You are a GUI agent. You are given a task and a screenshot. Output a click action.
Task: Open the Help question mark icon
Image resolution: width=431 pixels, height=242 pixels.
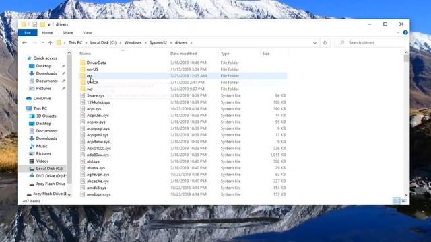(405, 32)
